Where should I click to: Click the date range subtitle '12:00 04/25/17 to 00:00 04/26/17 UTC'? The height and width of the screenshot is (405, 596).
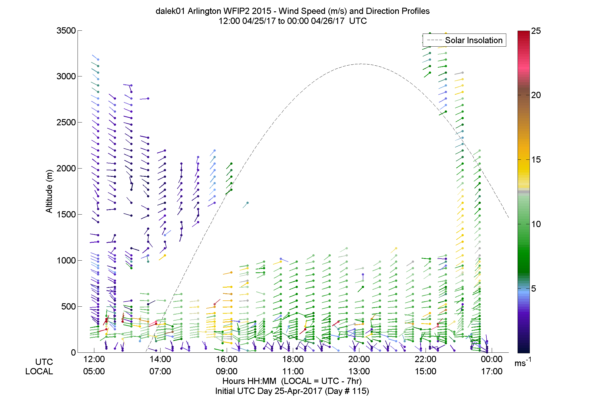[293, 21]
